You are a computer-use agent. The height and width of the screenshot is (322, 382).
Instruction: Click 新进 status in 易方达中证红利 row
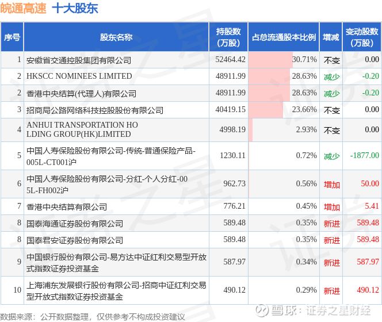pos(331,263)
